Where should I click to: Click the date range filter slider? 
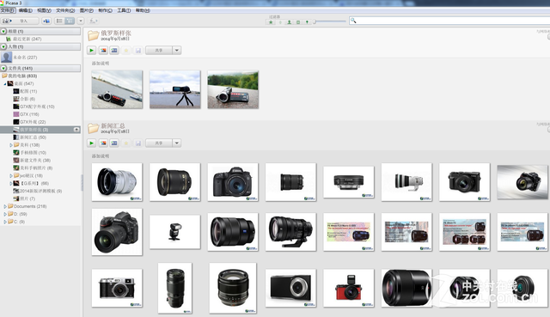point(329,21)
